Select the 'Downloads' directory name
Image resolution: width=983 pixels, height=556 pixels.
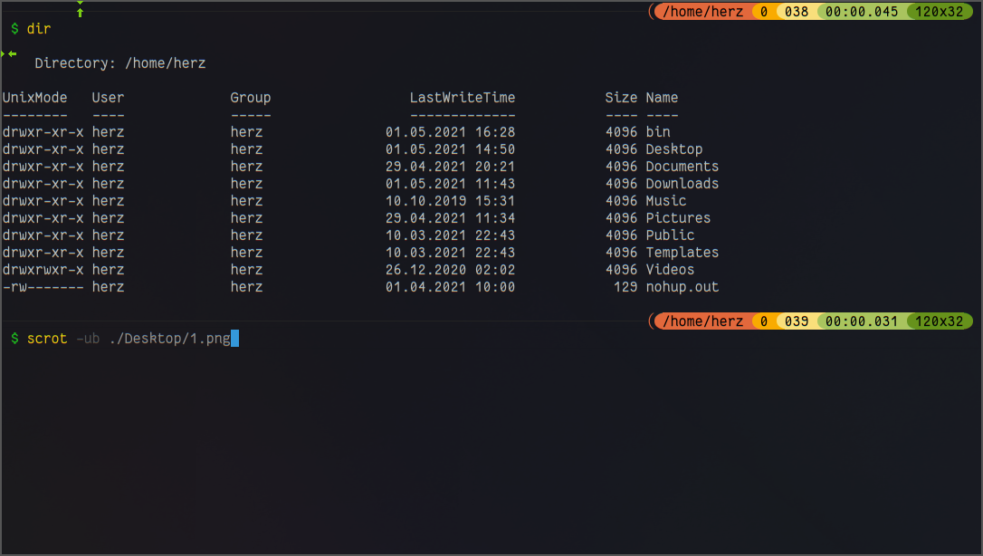(682, 184)
